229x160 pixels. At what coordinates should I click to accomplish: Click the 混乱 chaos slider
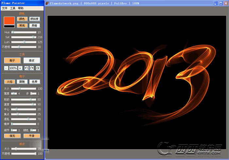24,119
